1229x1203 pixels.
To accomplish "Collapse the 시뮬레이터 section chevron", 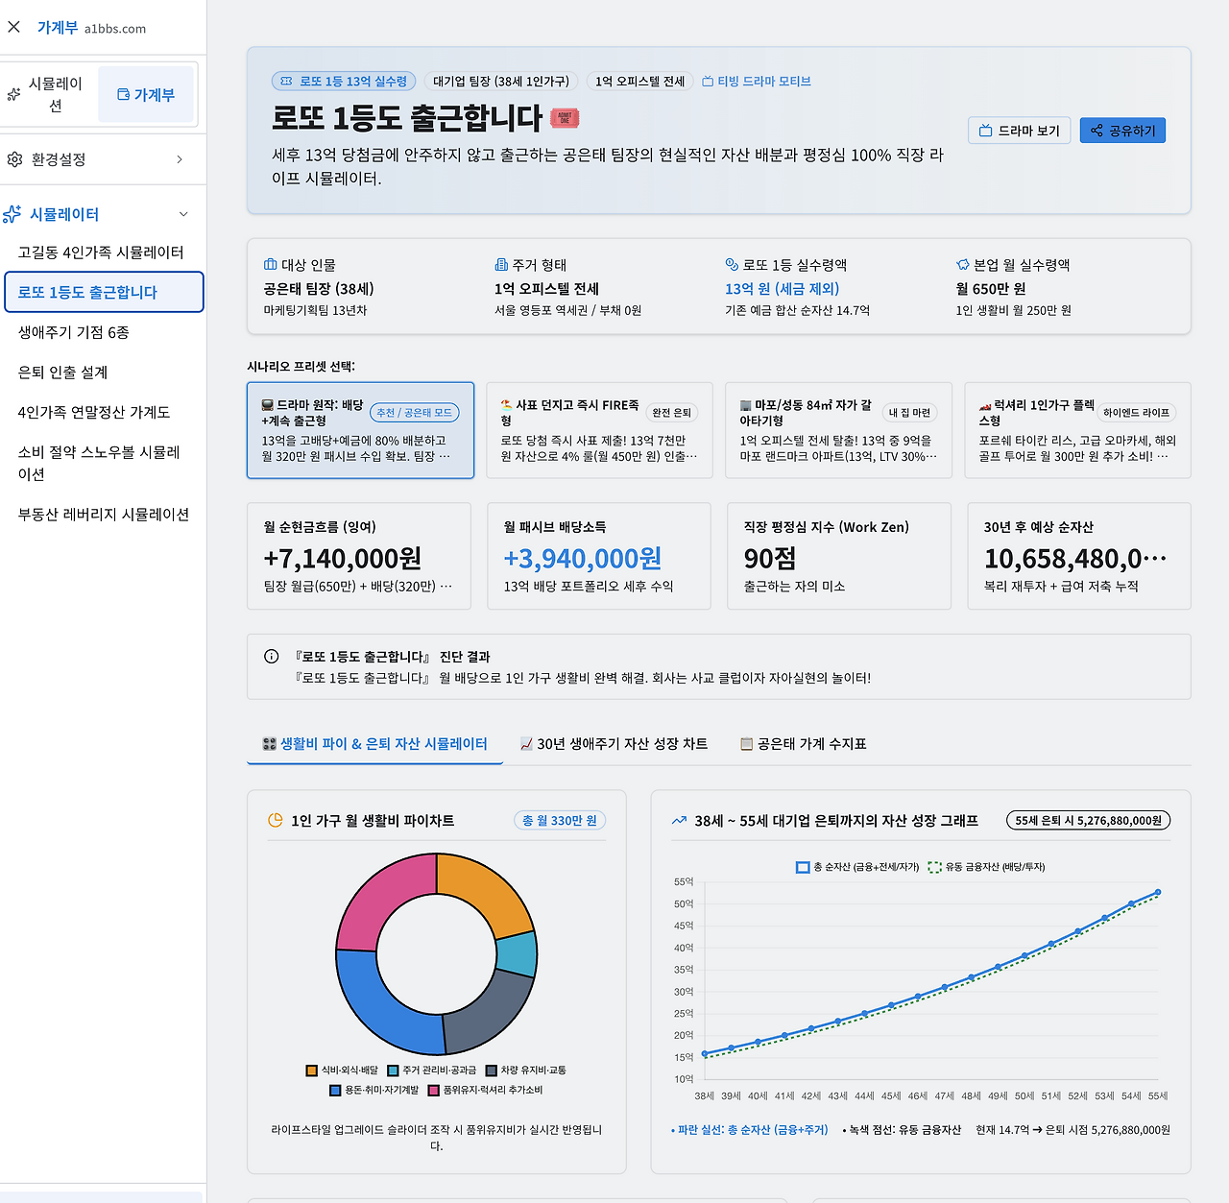I will [x=183, y=214].
